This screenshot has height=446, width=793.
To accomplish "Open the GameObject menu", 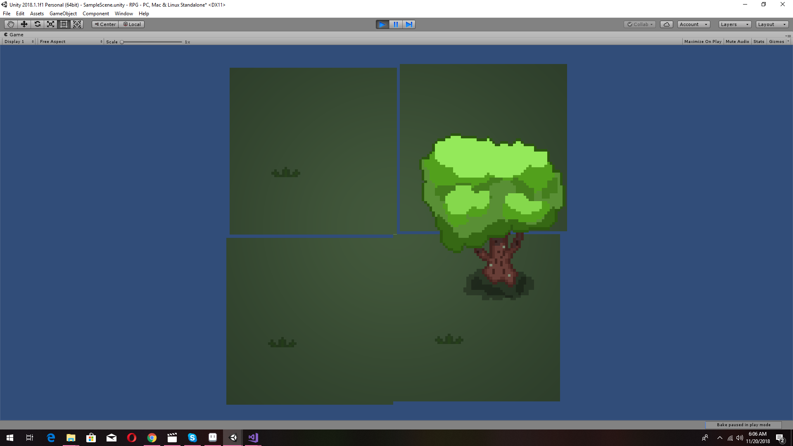I will 63,13.
